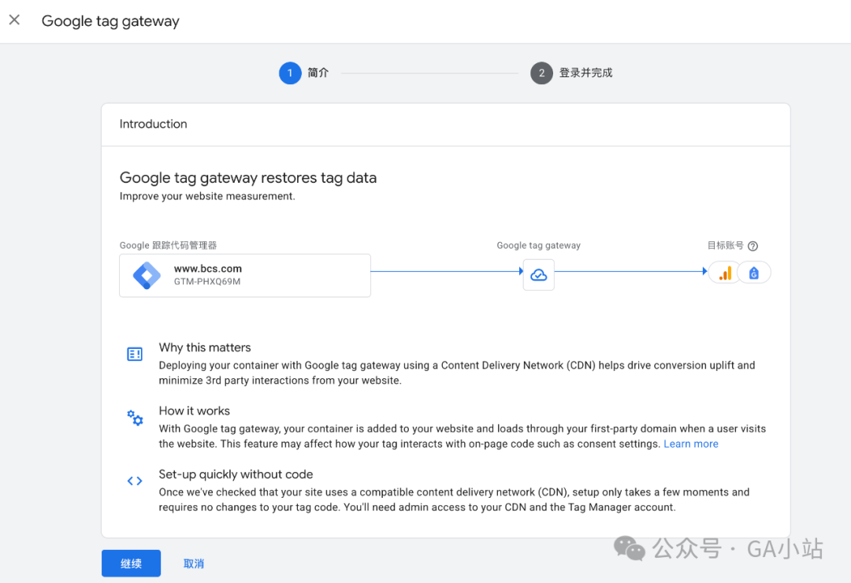The width and height of the screenshot is (851, 583).
Task: Click the Why this matters heading
Action: click(x=205, y=347)
